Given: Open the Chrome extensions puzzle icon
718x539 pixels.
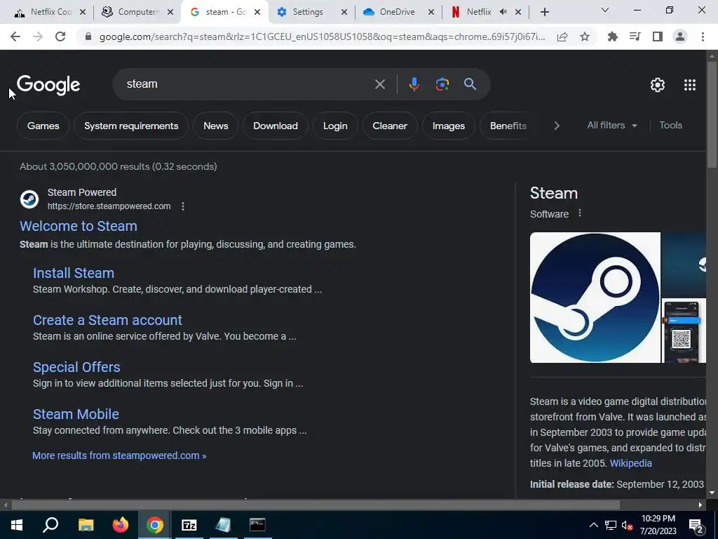Looking at the screenshot, I should point(613,36).
